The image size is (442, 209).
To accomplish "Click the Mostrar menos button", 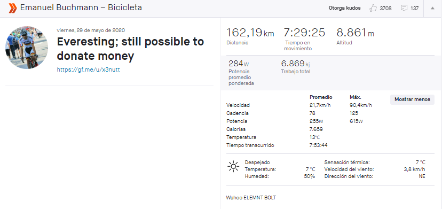I will click(412, 99).
